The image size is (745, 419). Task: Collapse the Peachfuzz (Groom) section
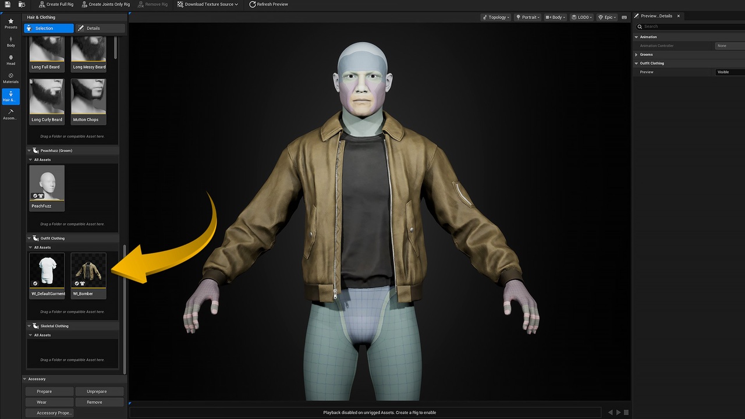click(30, 151)
